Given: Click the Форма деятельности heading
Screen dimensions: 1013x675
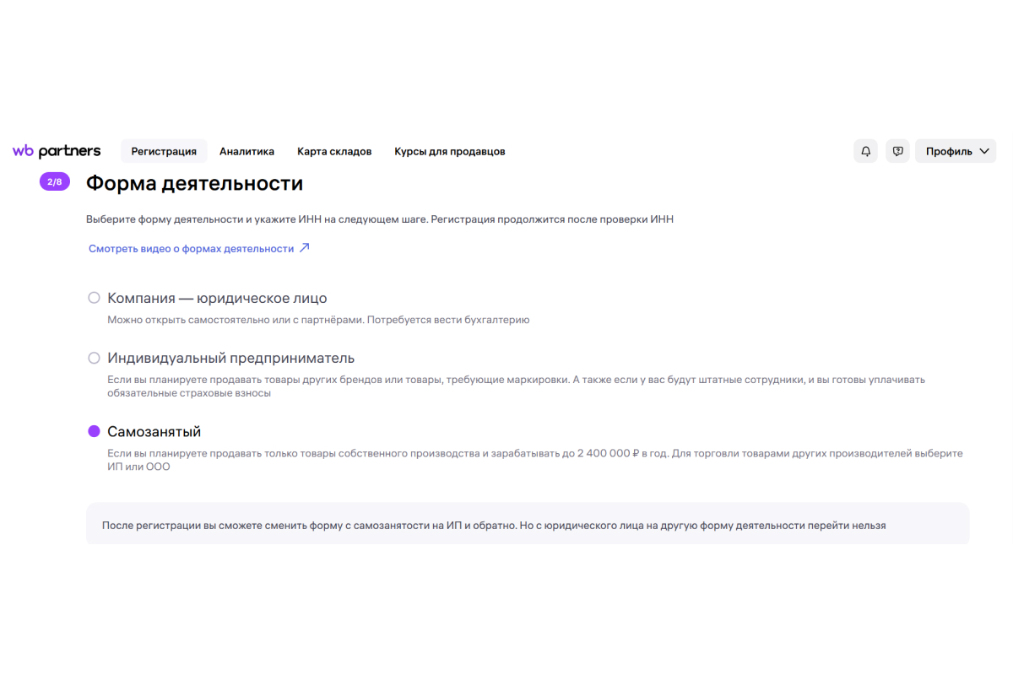Looking at the screenshot, I should [195, 182].
